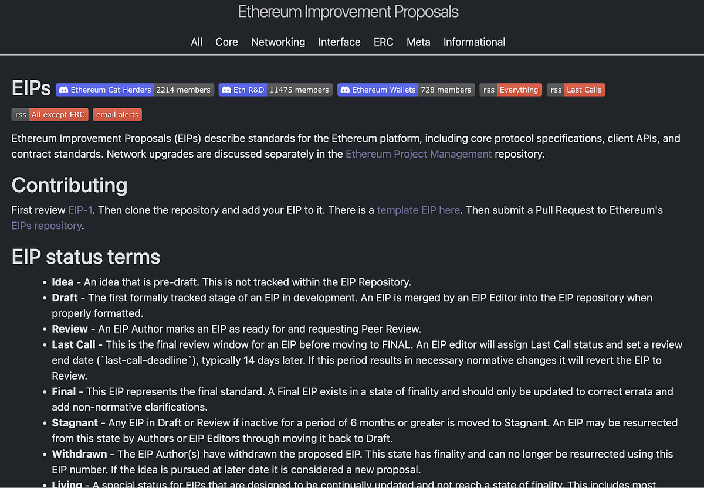Follow the EIPs repository link
Image resolution: width=704 pixels, height=488 pixels.
pos(47,226)
